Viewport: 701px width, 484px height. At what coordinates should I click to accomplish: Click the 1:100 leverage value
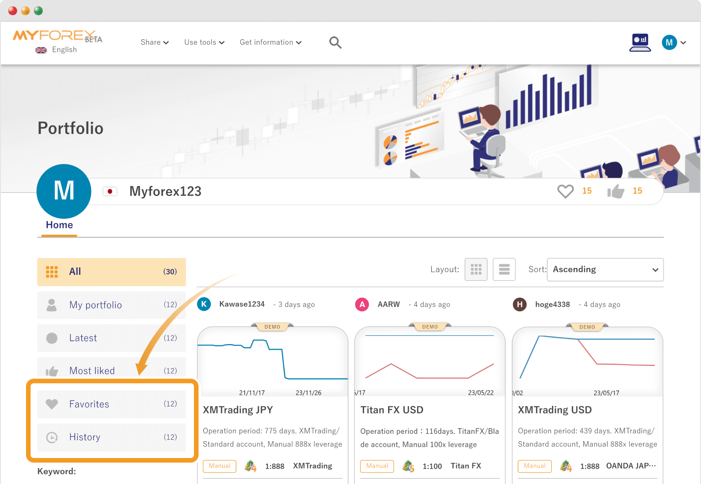[x=432, y=466]
